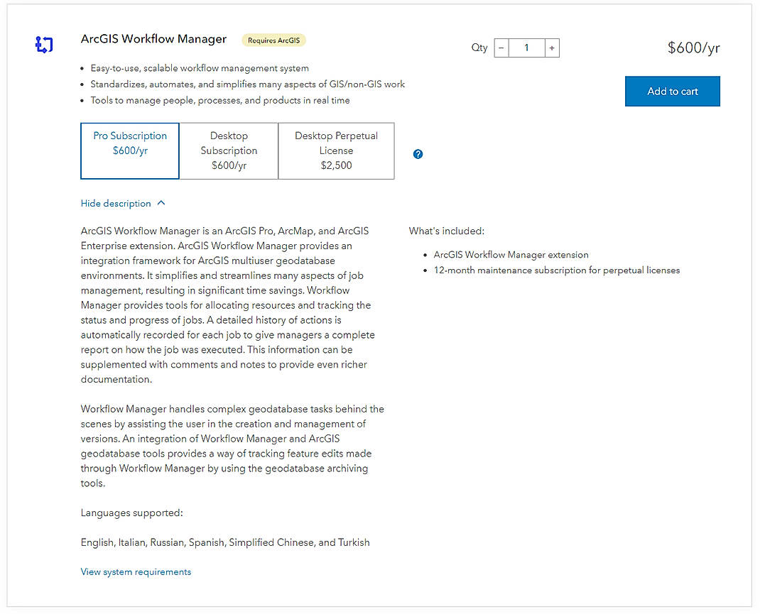Choose the Desktop Perpetual License option

(x=336, y=150)
